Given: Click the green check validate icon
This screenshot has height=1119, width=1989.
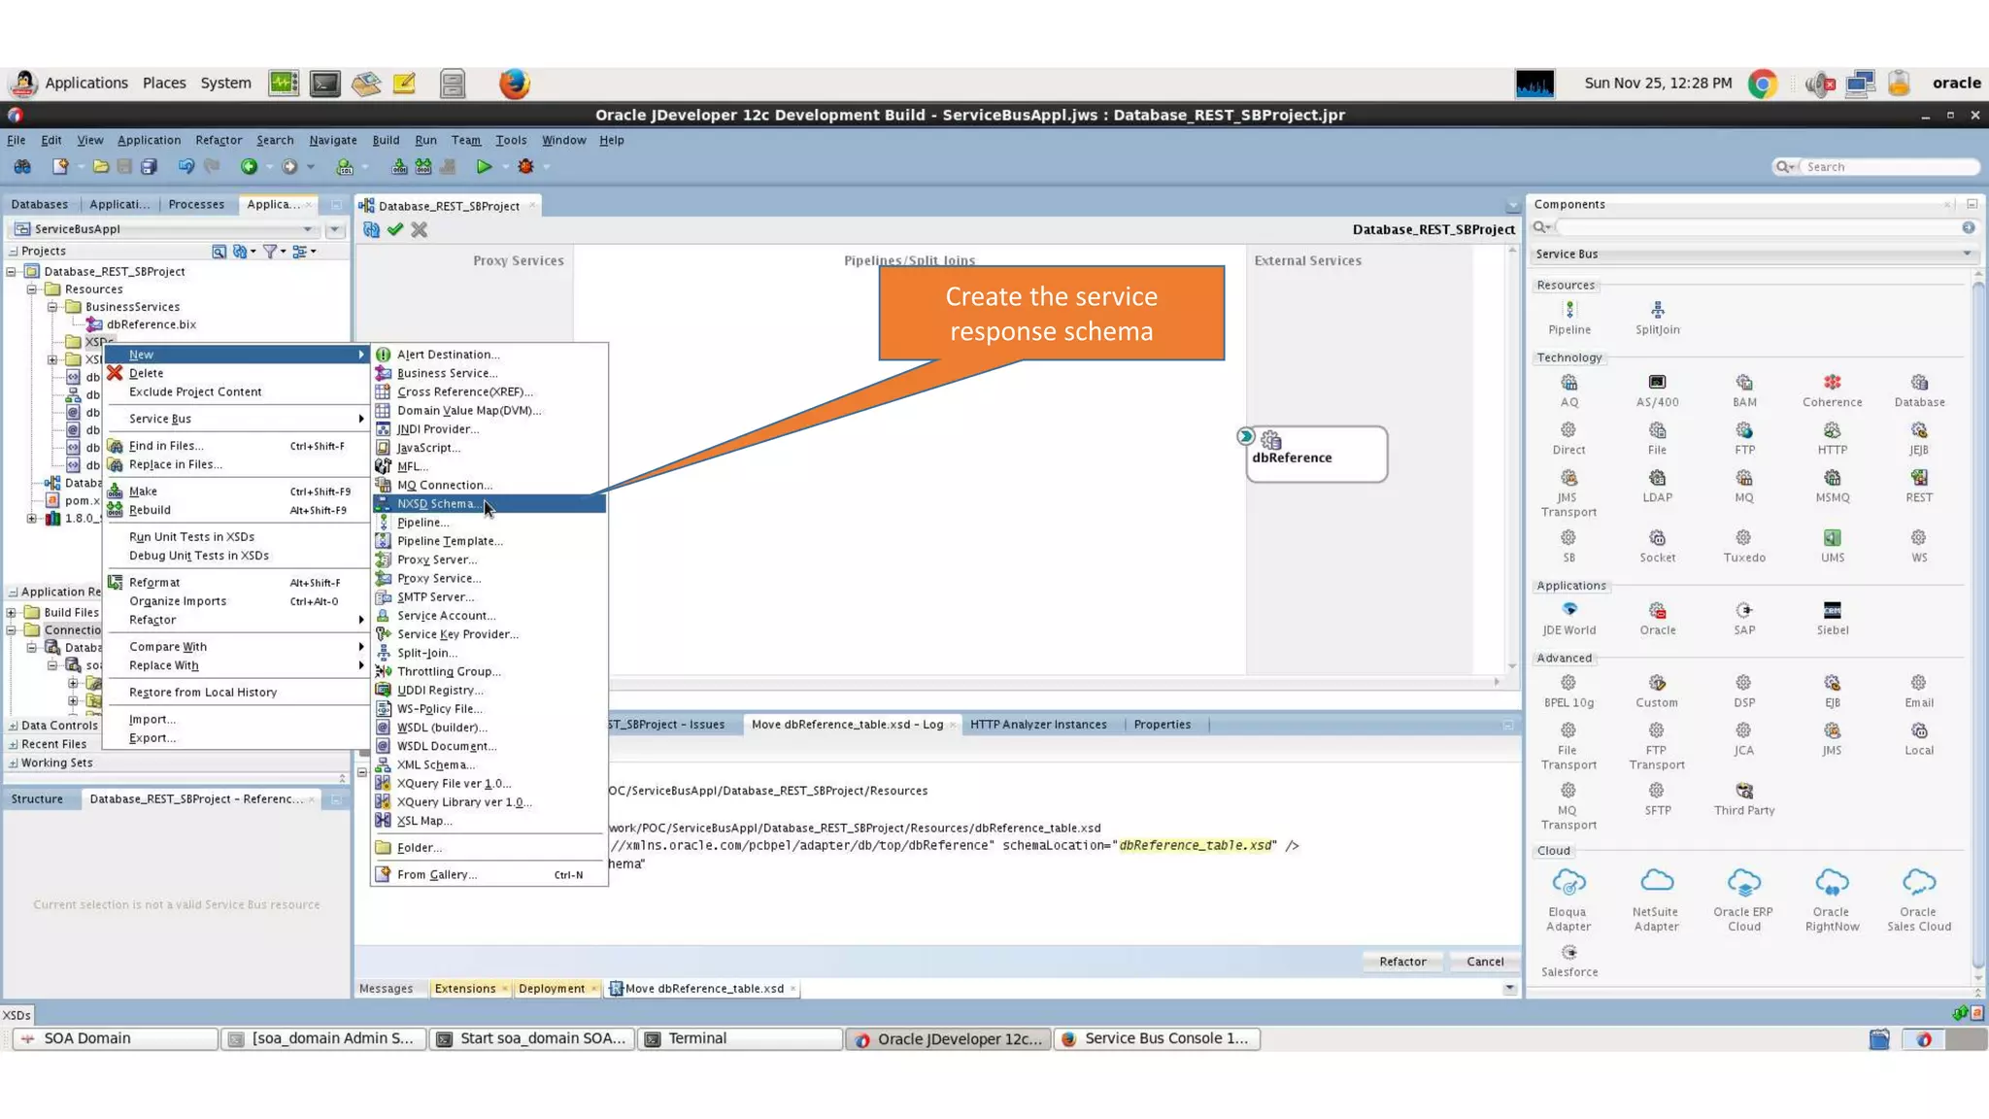Looking at the screenshot, I should tap(395, 229).
